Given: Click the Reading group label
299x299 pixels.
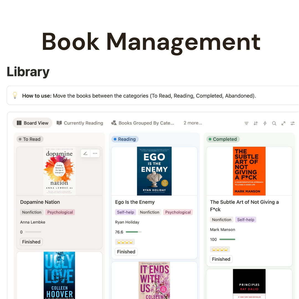Looking at the screenshot, I should coord(125,139).
